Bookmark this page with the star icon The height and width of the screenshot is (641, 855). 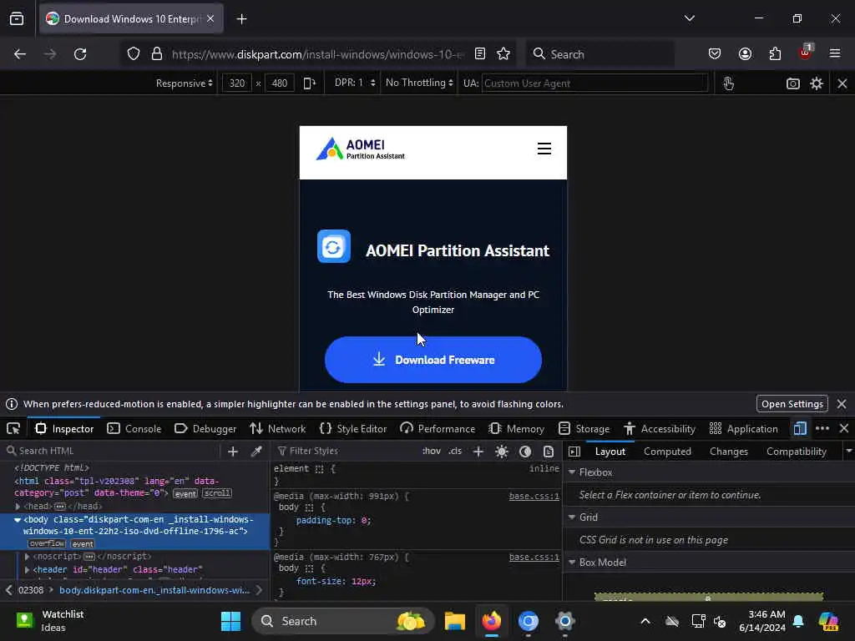point(503,54)
